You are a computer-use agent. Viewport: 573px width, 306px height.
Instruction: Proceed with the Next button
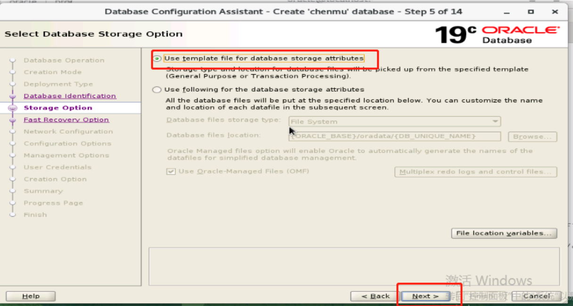click(x=426, y=296)
